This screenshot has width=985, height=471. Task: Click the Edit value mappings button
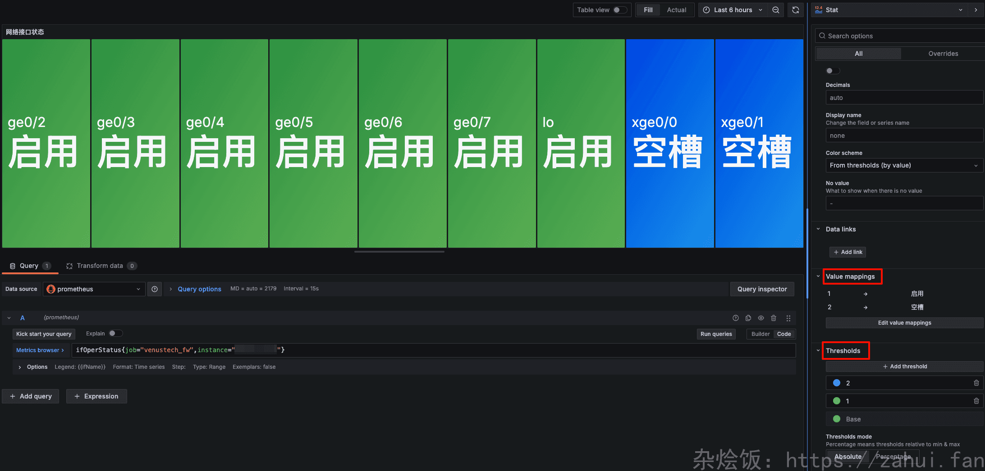tap(904, 323)
